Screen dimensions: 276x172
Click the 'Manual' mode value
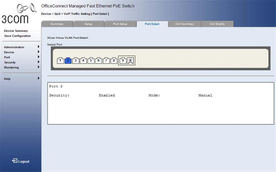[205, 95]
